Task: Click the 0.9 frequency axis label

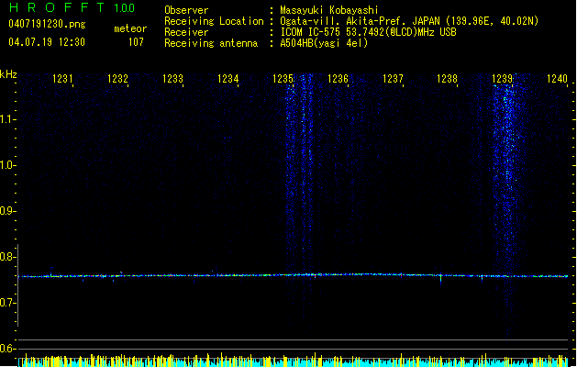Action: 7,211
